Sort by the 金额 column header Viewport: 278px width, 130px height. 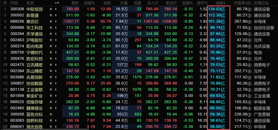pos(220,3)
